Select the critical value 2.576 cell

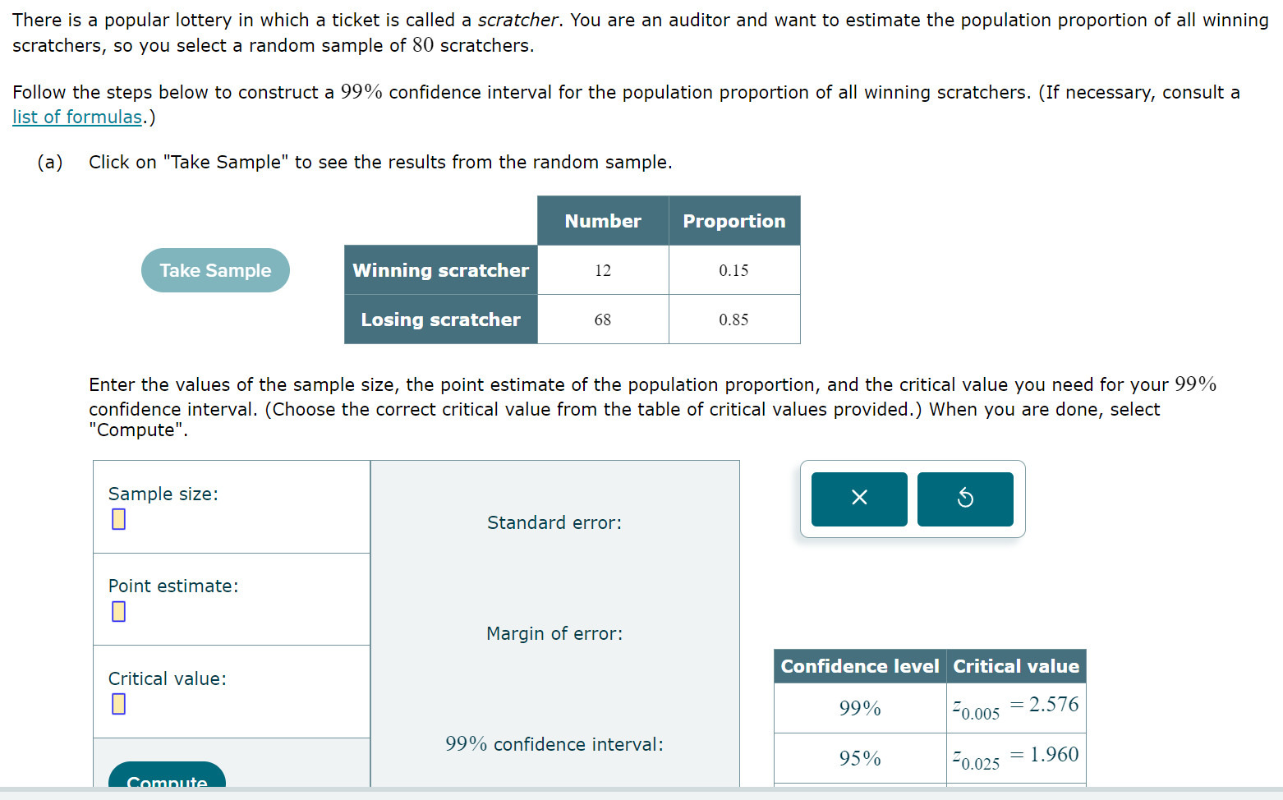[1016, 708]
